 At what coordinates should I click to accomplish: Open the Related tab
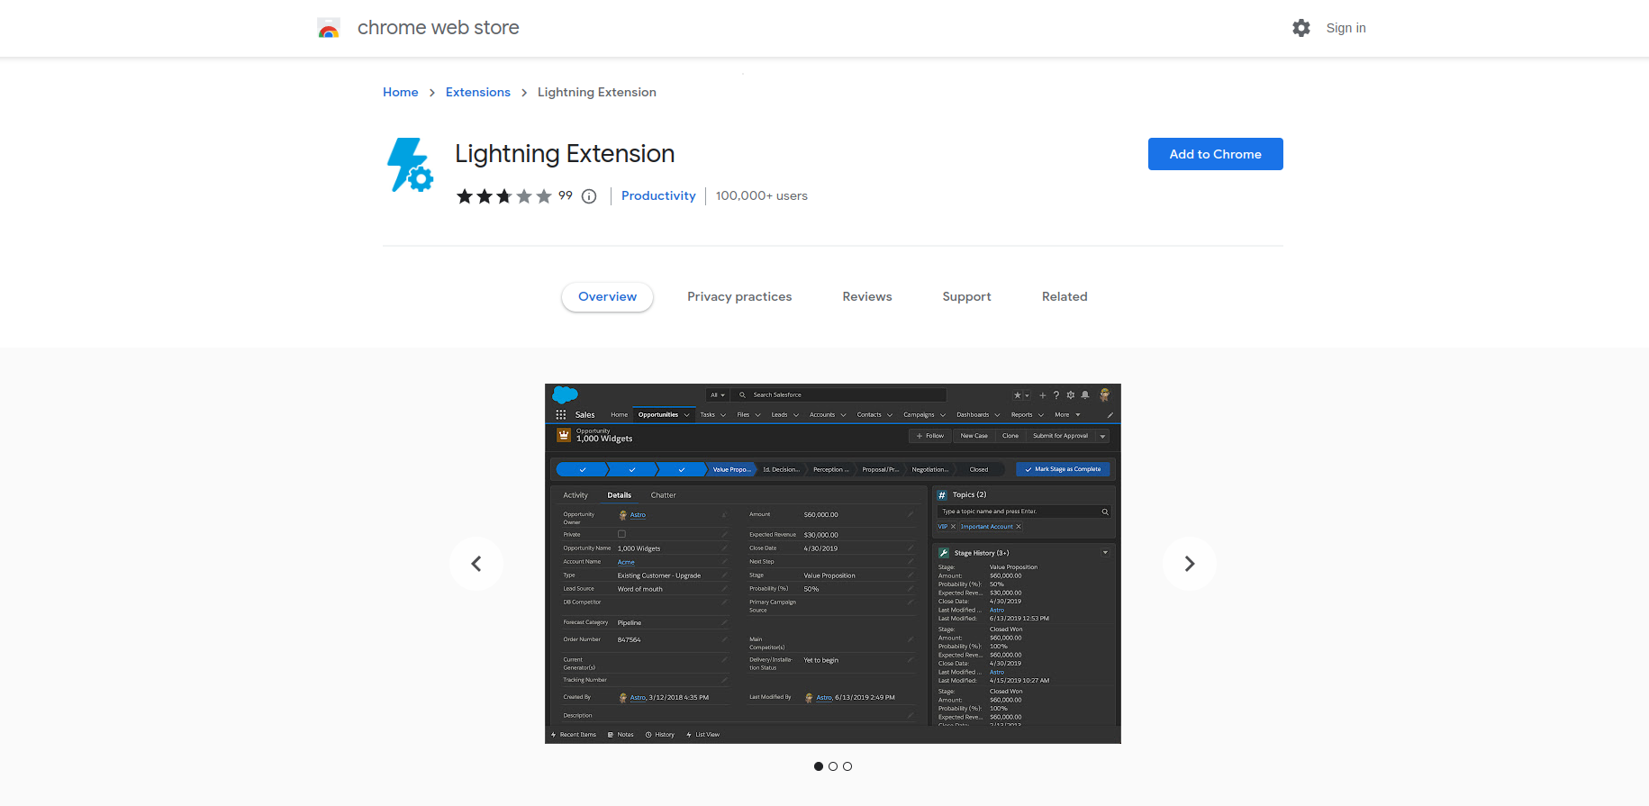pyautogui.click(x=1065, y=296)
